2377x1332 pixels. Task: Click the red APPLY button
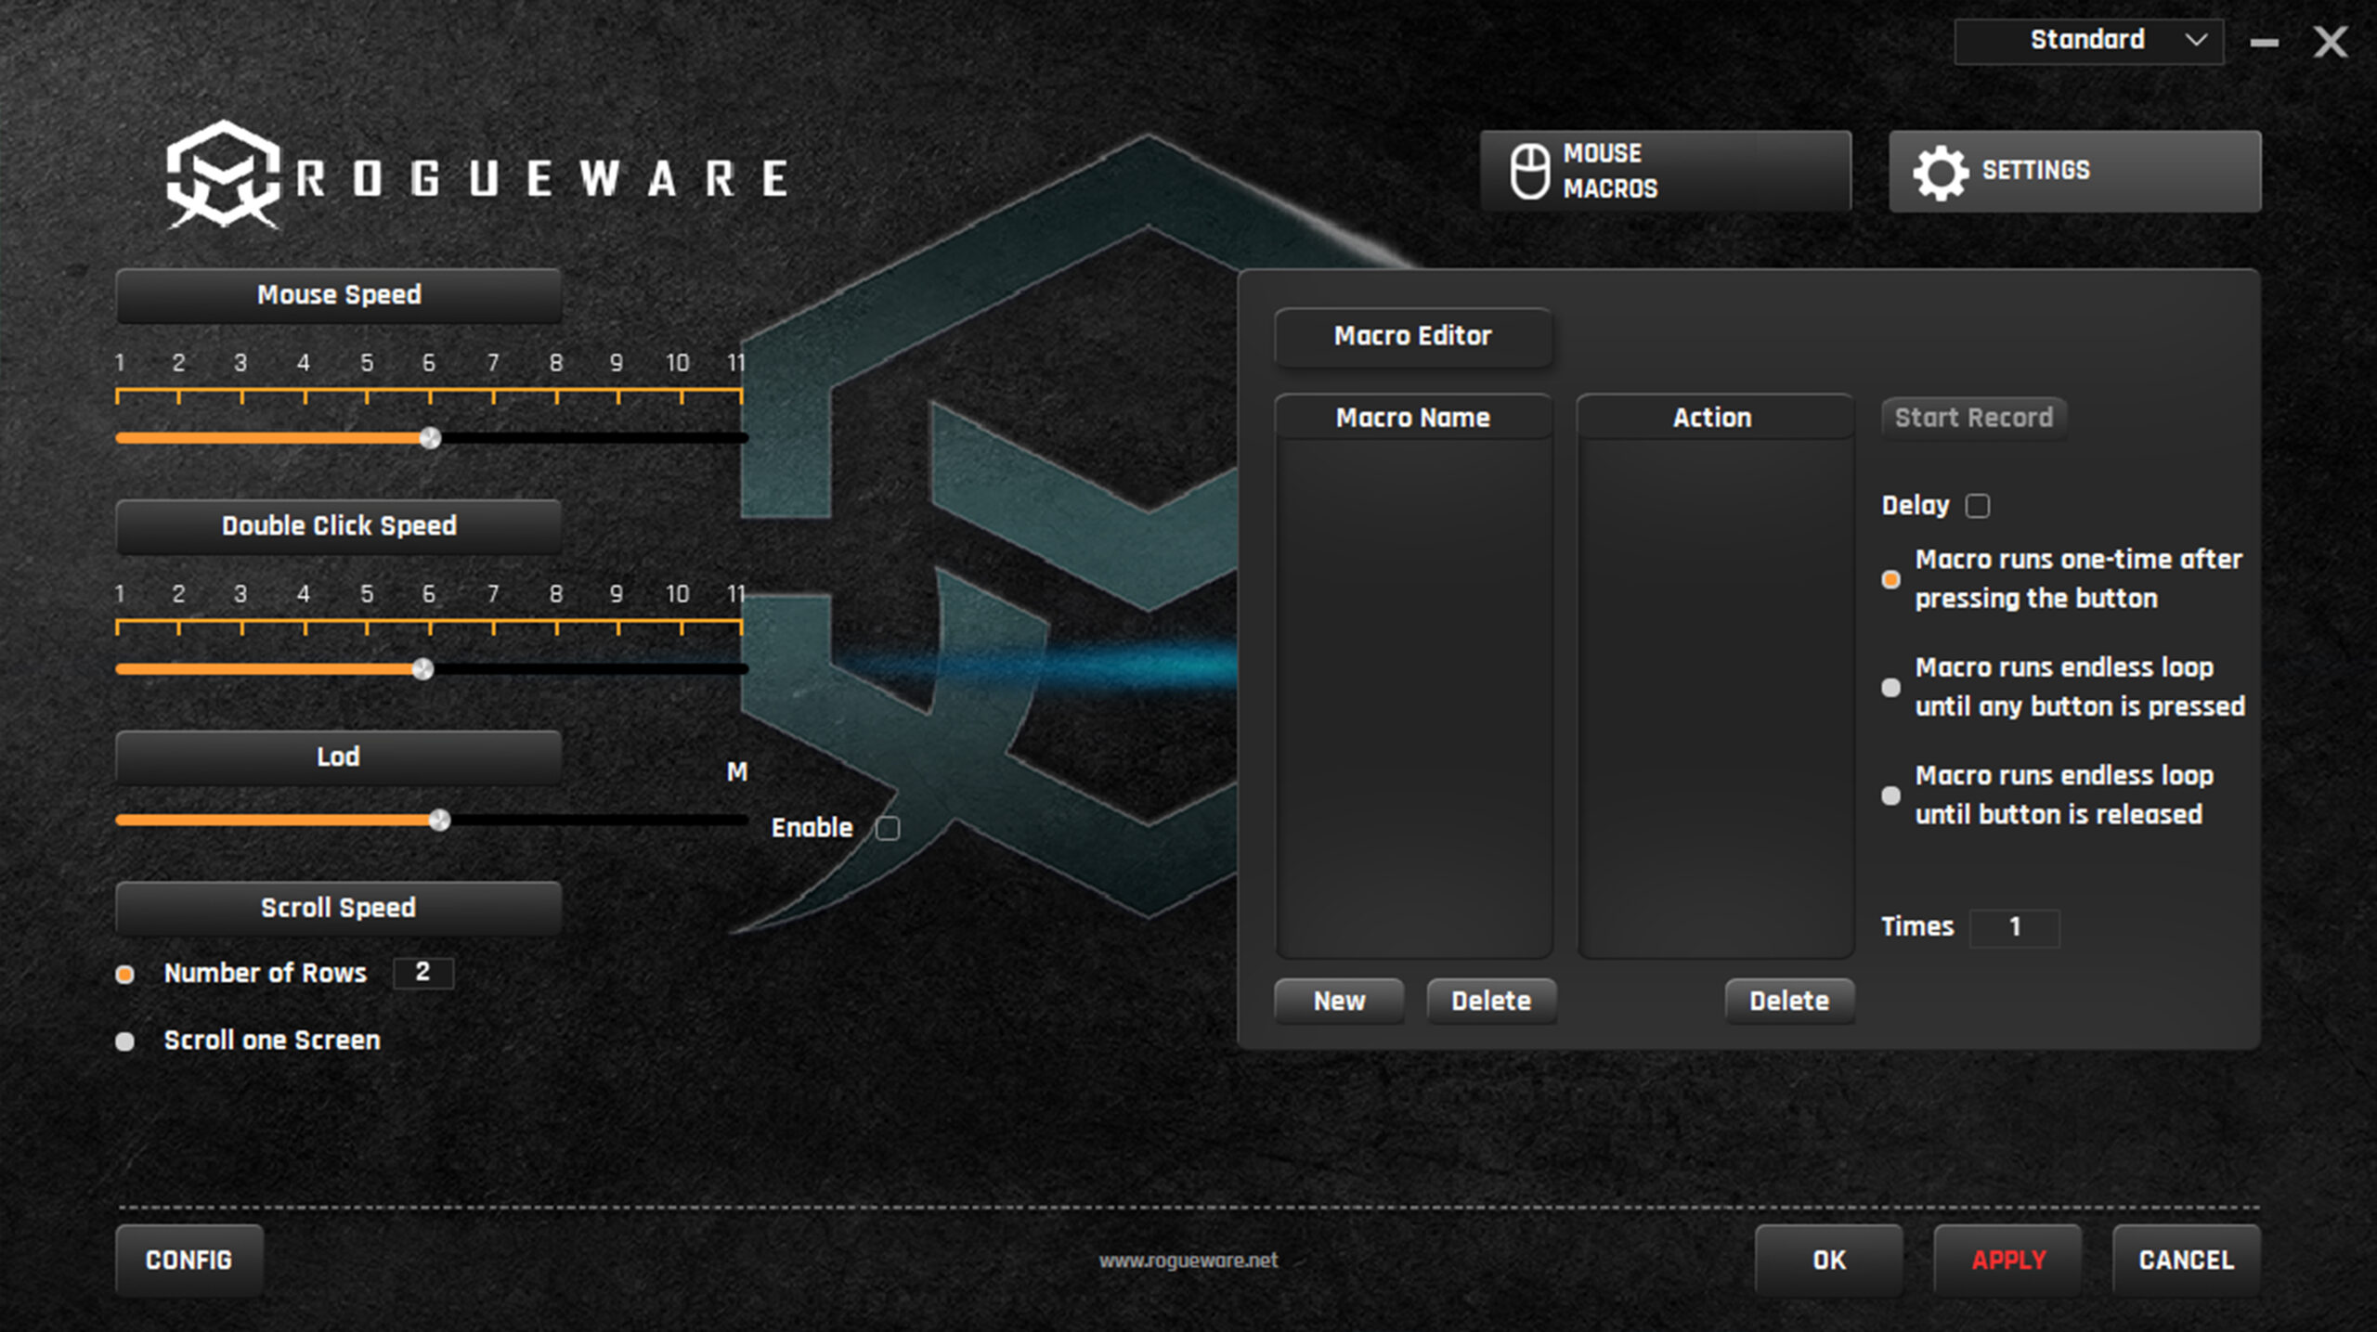(2008, 1261)
